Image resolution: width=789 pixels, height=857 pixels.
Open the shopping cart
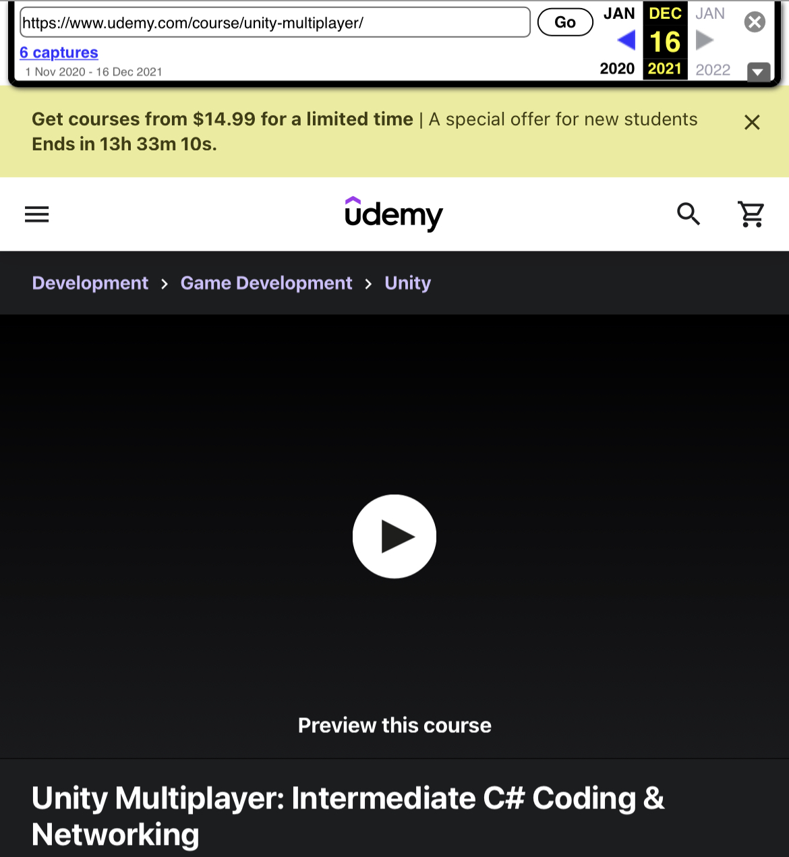tap(751, 214)
